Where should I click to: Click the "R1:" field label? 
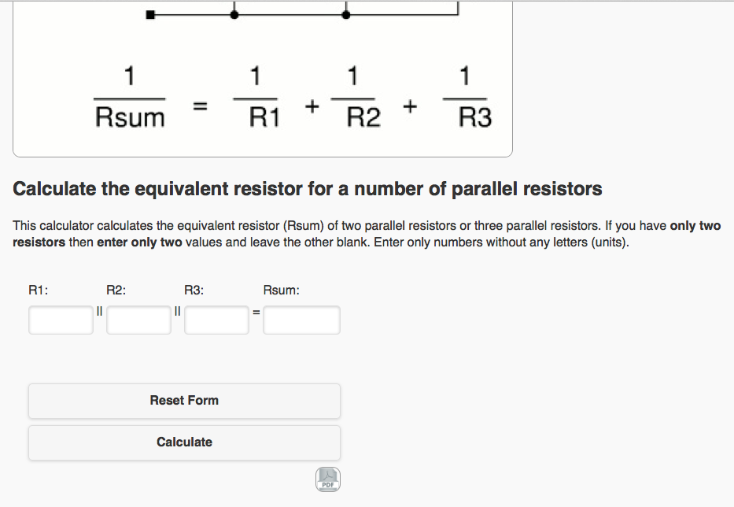point(39,290)
